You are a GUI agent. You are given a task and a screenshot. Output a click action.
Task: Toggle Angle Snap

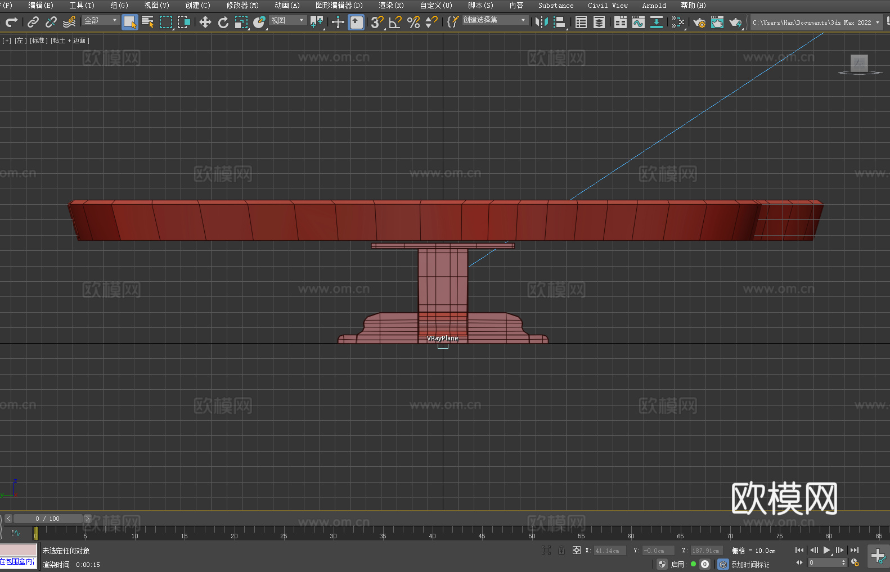[395, 22]
